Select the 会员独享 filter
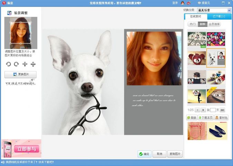233x166 pixels. click(x=214, y=24)
